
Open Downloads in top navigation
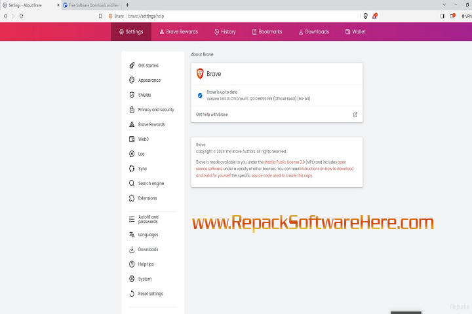313,31
